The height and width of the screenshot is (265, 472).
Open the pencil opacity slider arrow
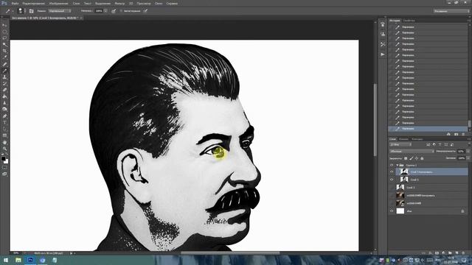coord(105,11)
